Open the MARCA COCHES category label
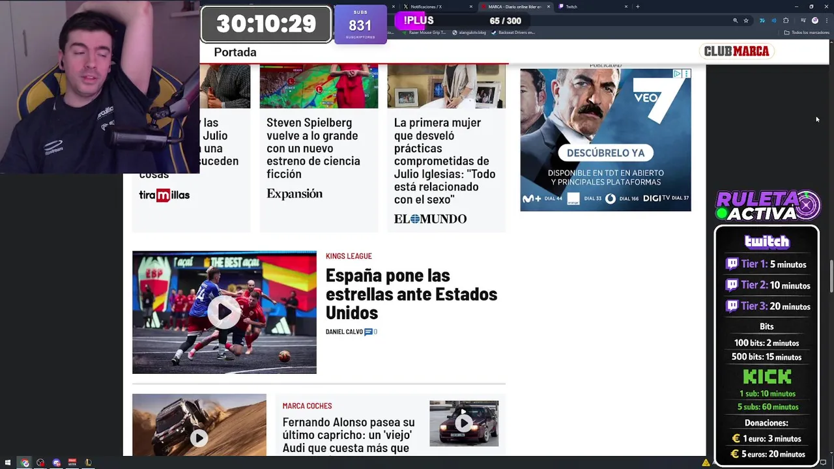This screenshot has height=469, width=834. pos(307,406)
